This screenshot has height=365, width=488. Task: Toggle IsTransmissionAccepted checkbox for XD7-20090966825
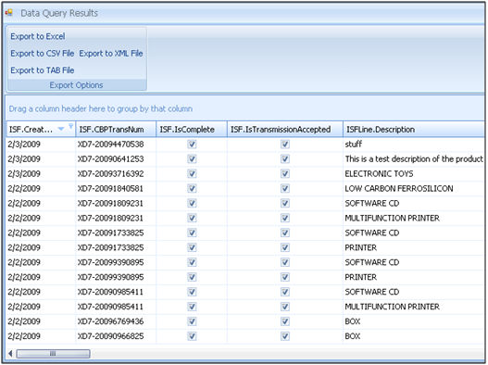(x=285, y=336)
